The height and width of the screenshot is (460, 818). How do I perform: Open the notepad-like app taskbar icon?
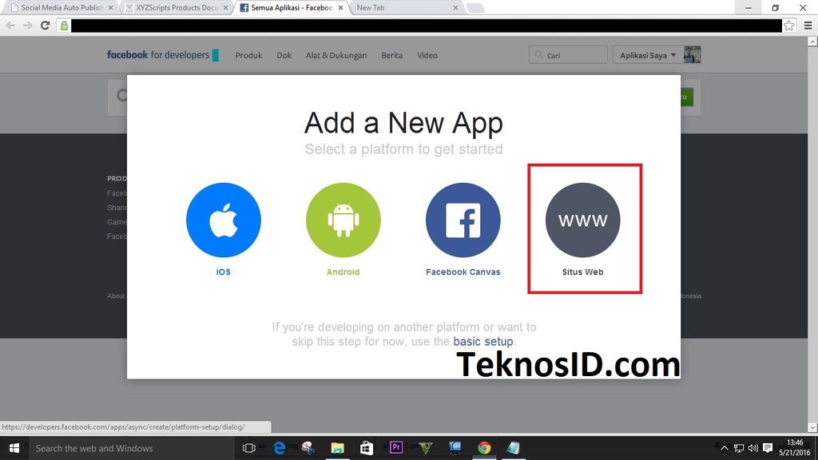click(514, 448)
